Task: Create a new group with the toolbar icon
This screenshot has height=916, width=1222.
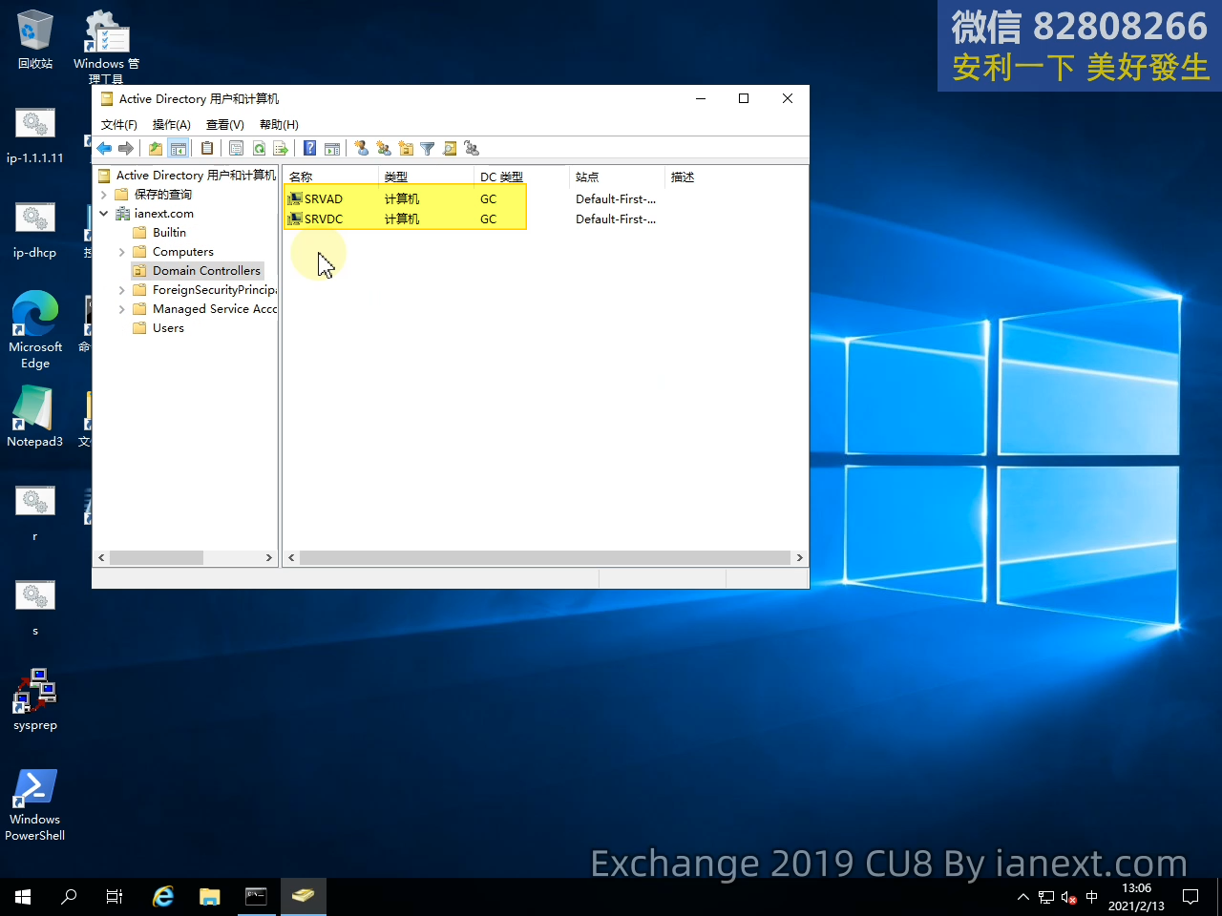Action: [384, 149]
